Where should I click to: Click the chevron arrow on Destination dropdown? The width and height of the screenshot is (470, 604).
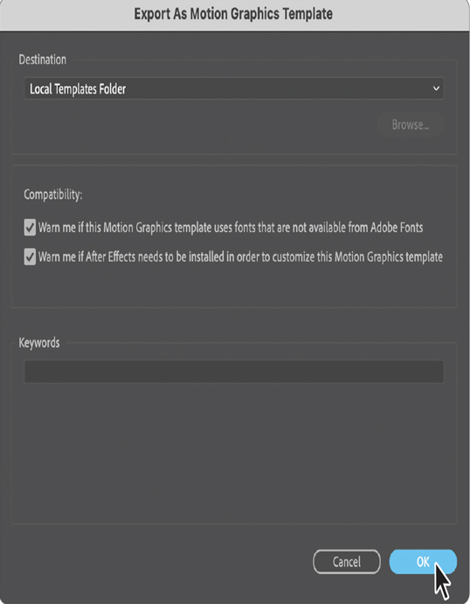click(x=436, y=88)
